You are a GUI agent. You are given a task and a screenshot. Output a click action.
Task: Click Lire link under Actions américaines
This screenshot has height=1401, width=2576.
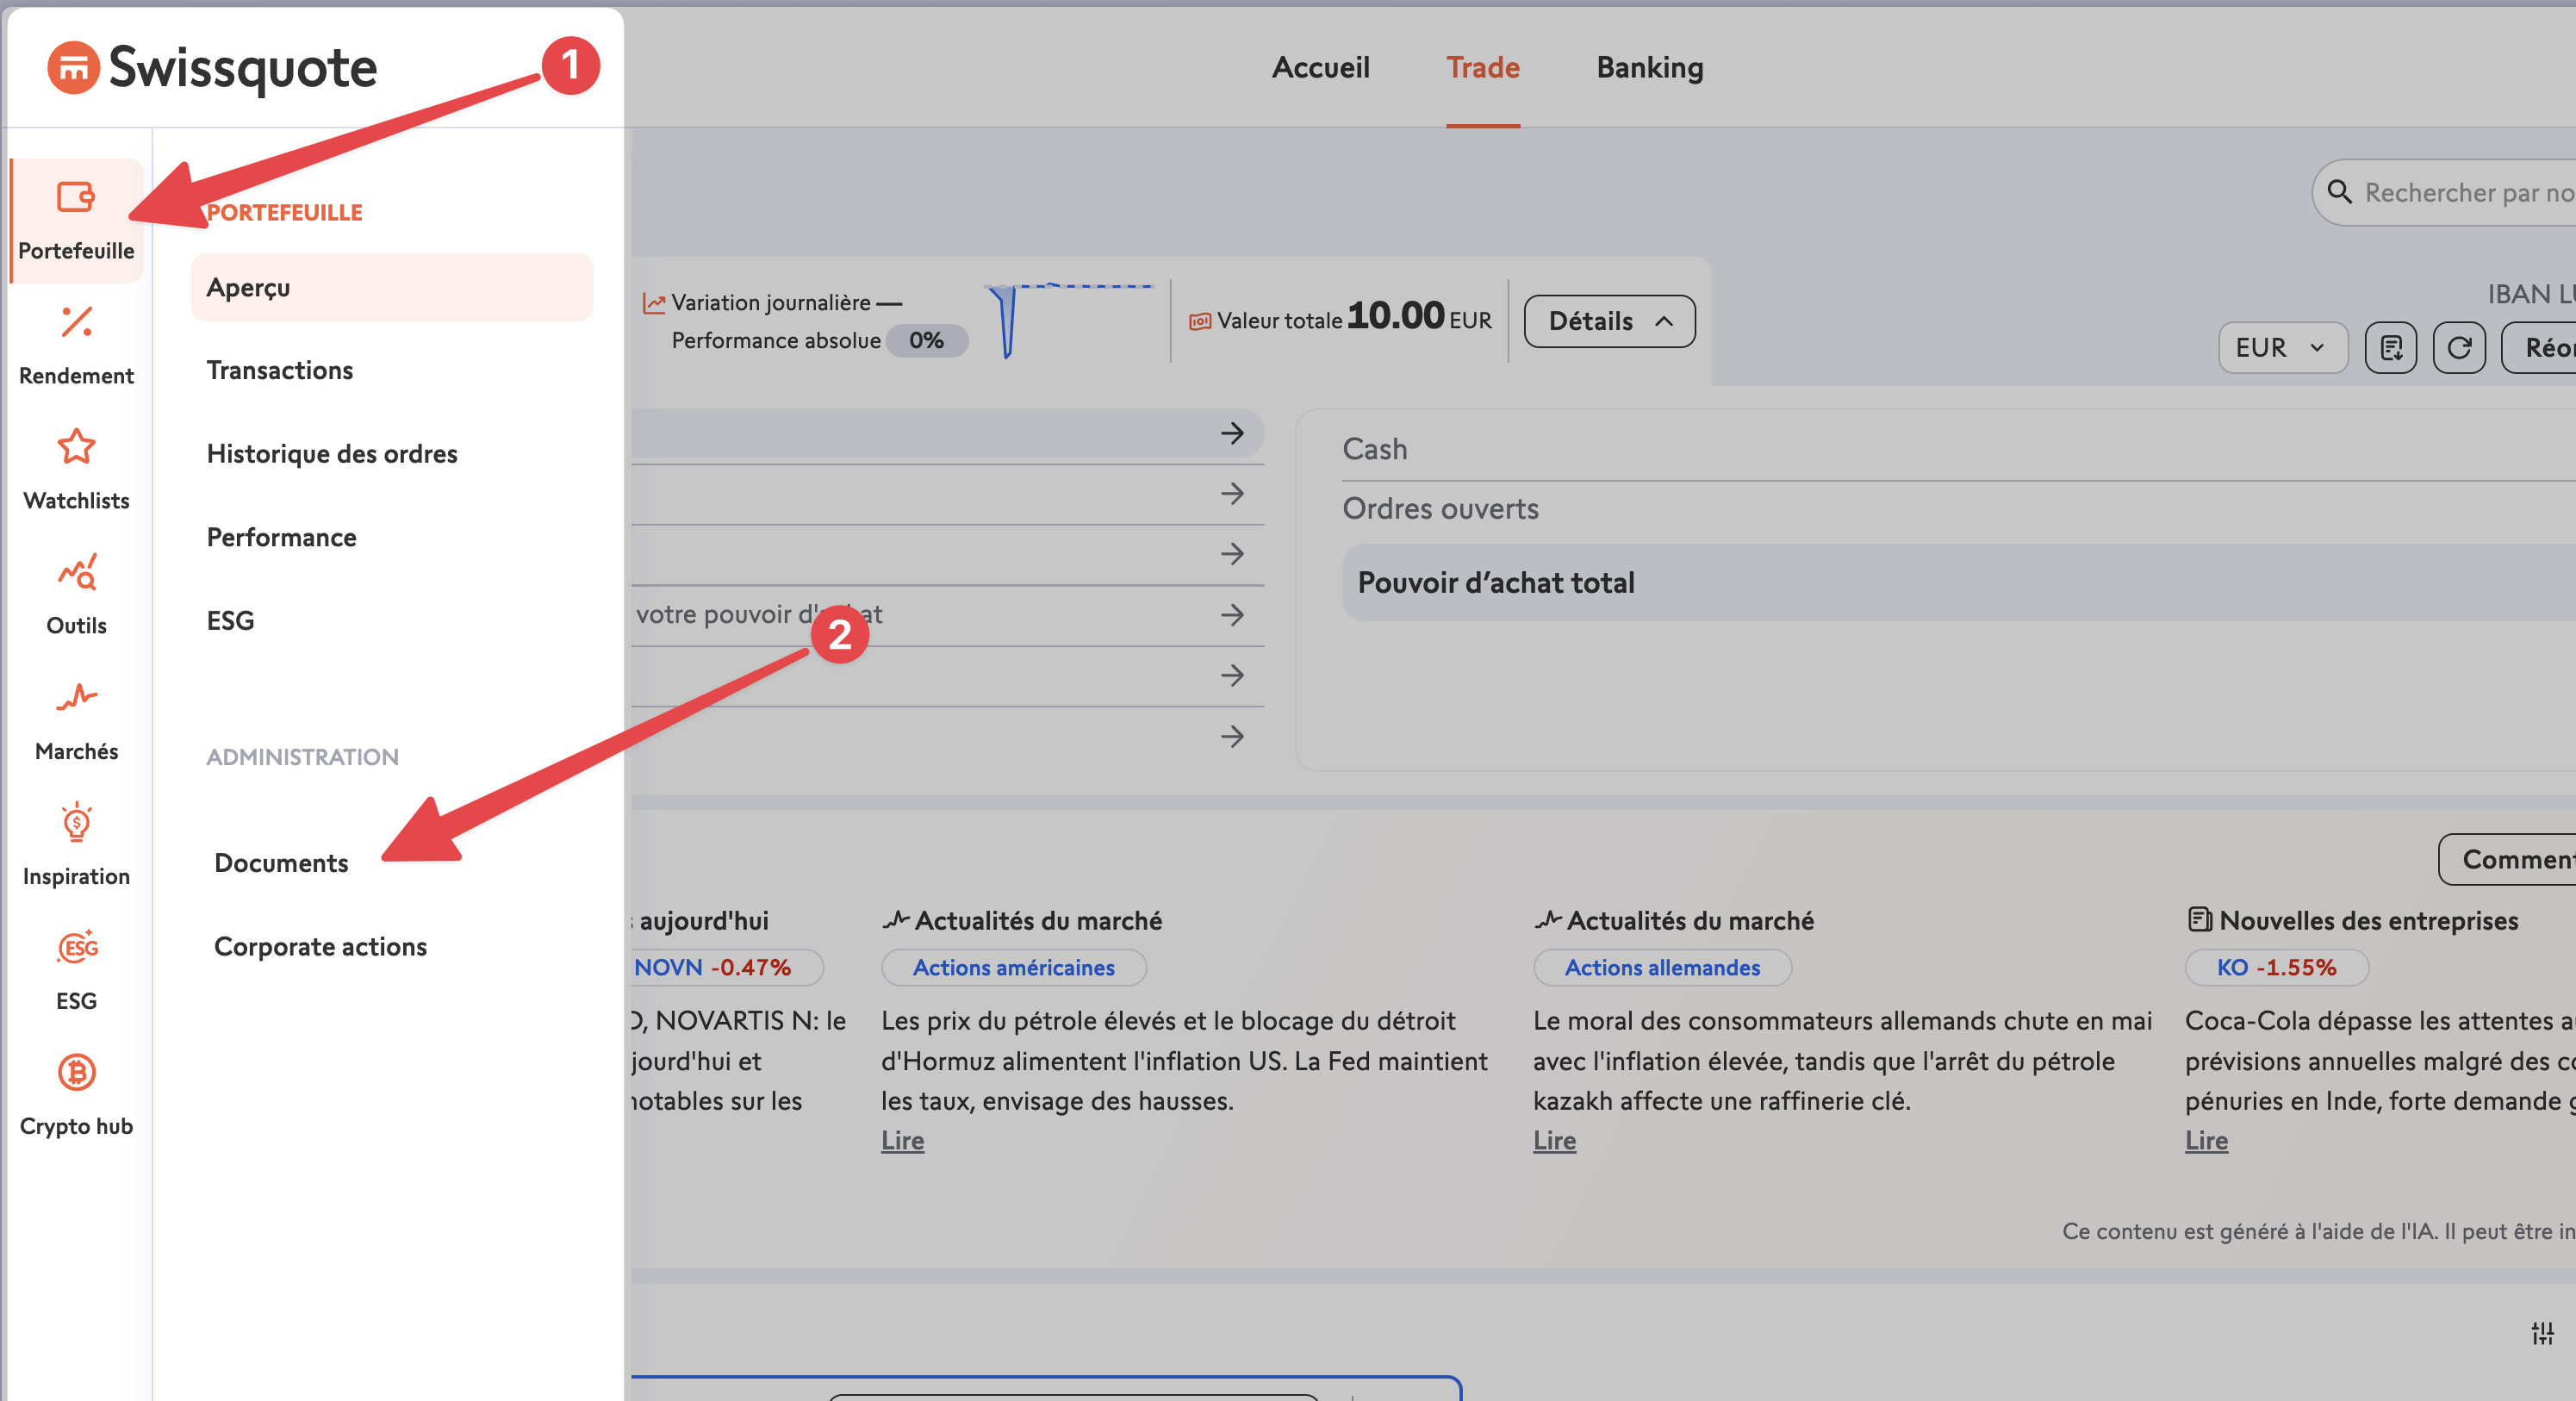pos(902,1140)
